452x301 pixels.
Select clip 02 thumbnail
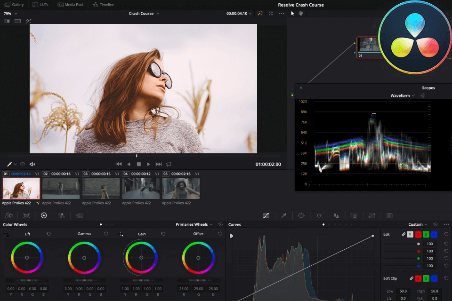point(61,189)
